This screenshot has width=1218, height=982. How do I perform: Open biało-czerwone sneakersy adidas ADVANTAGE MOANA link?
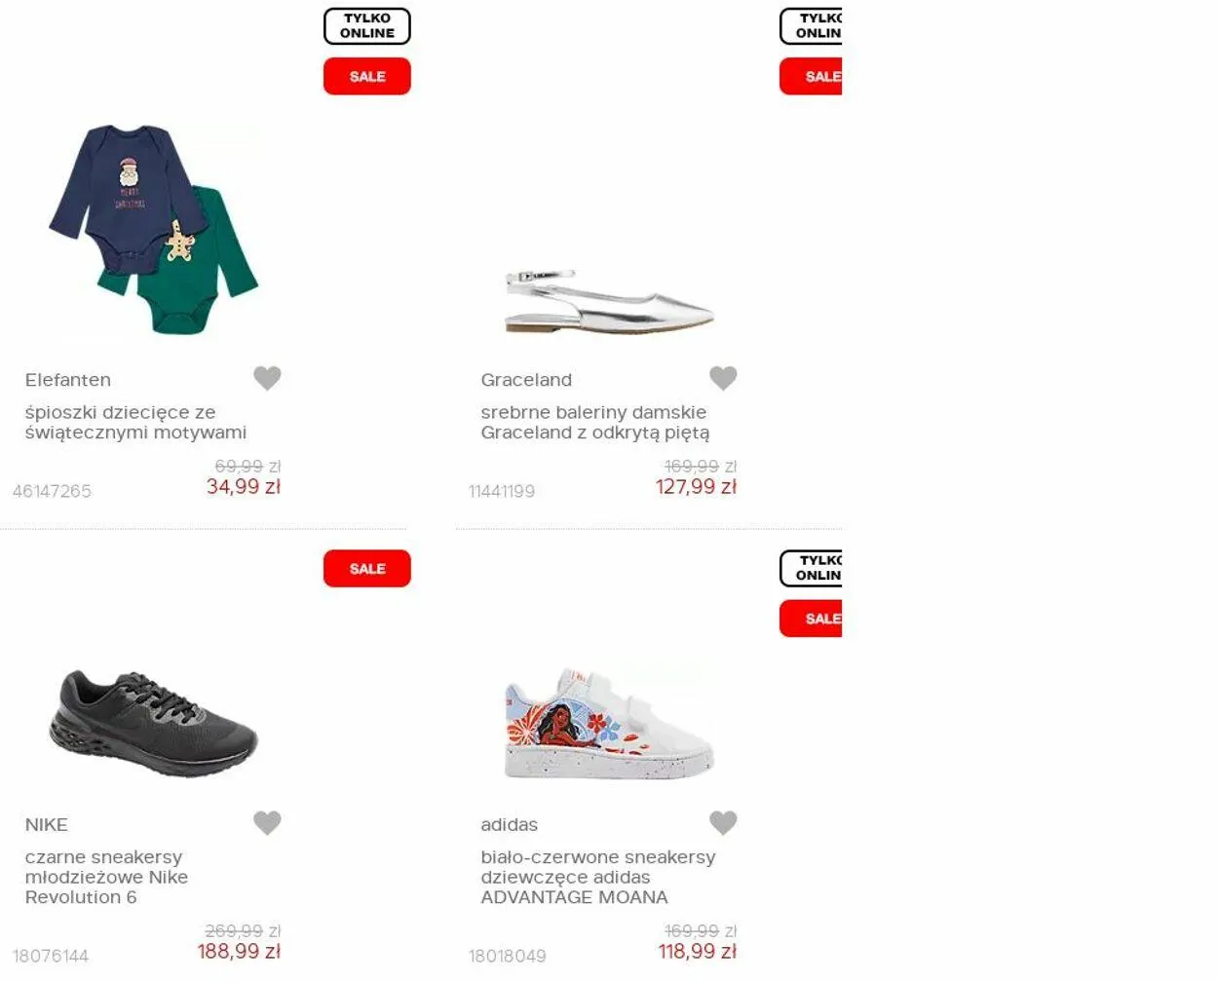point(597,877)
